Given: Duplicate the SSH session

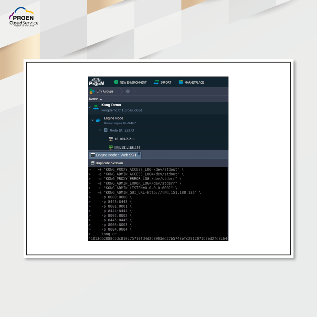Looking at the screenshot, I should click(109, 163).
